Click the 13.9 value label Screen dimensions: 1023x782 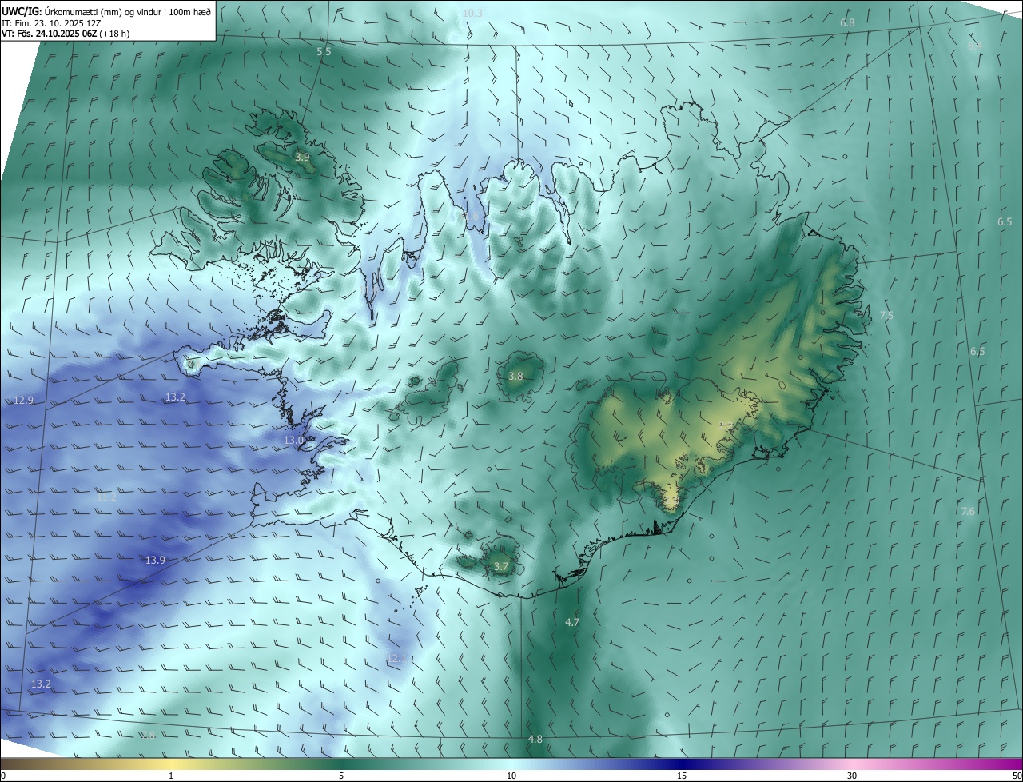click(x=155, y=560)
